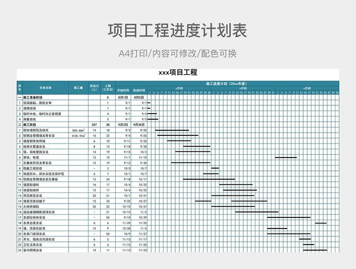Image resolution: width=356 pixels, height=269 pixels.
Task: Click the 500.46m² quantity cell
Action: tap(78, 130)
